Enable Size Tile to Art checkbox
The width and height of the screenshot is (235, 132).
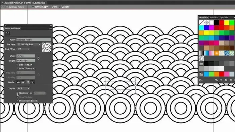17,65
